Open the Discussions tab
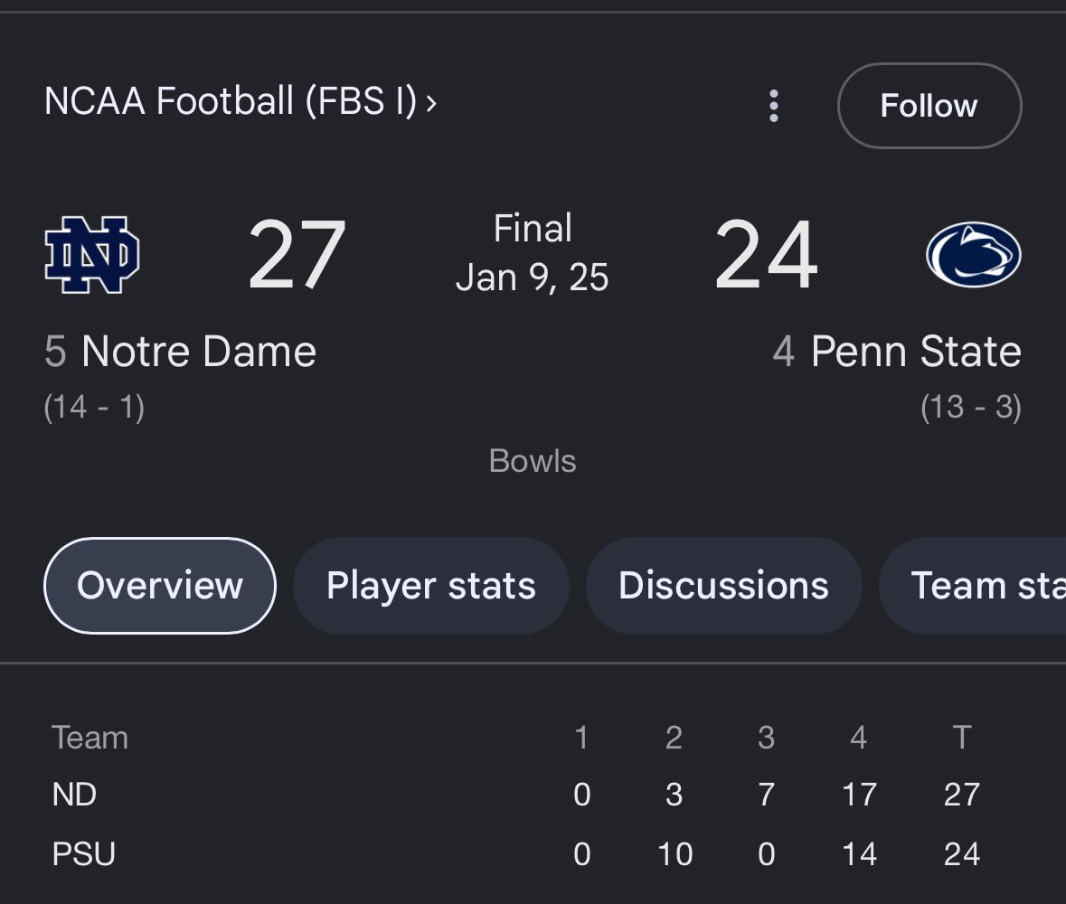 723,586
